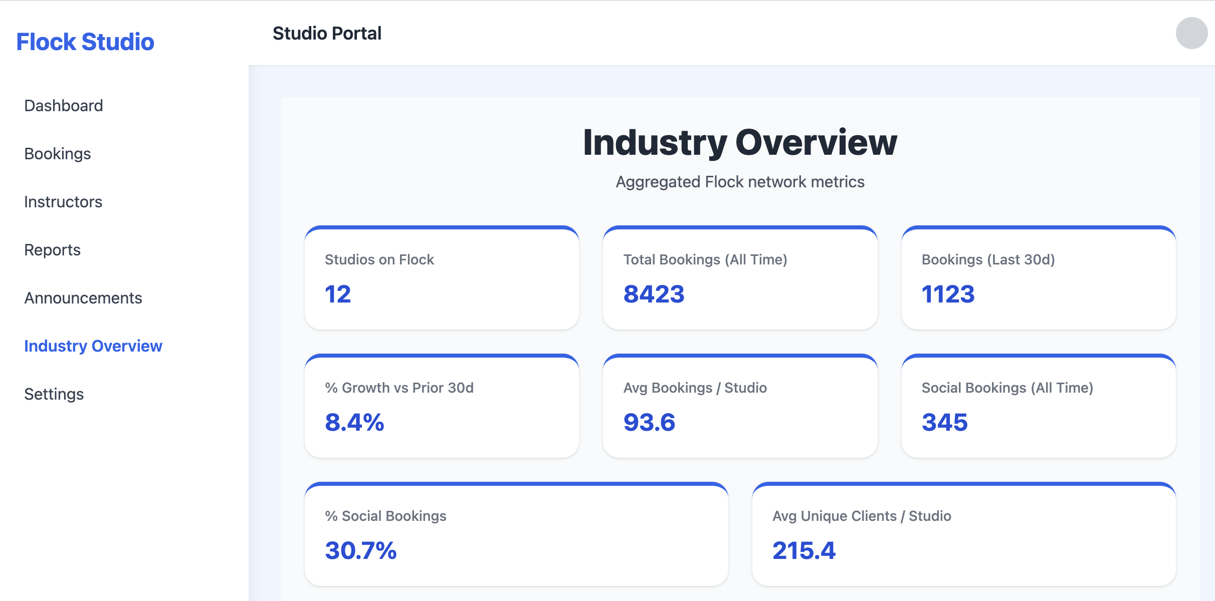The width and height of the screenshot is (1215, 601).
Task: Click the % Growth vs Prior 30d card
Action: tap(441, 406)
